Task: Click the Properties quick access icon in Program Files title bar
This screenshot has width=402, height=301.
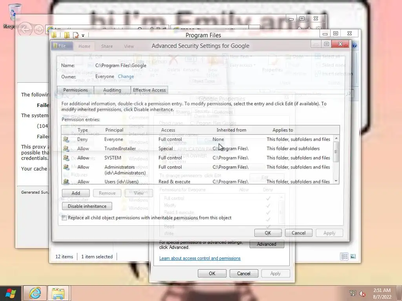Action: [76, 35]
